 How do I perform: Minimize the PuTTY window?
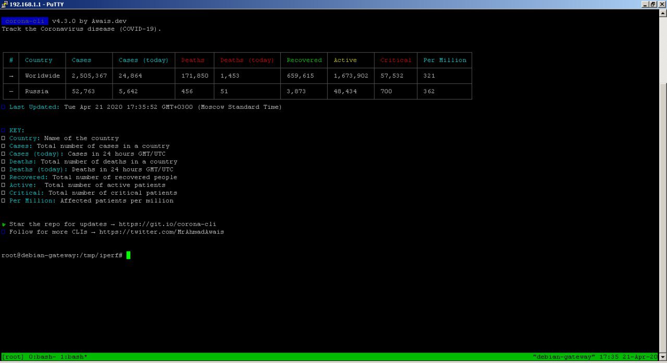645,4
